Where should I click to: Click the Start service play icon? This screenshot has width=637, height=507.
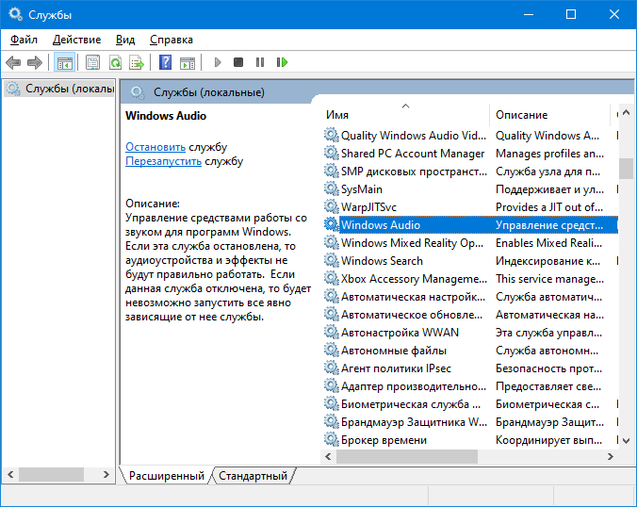pyautogui.click(x=218, y=62)
